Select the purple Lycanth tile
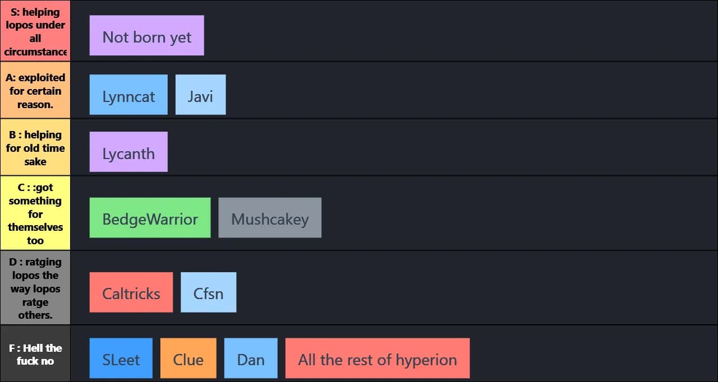This screenshot has width=718, height=382. click(x=128, y=152)
